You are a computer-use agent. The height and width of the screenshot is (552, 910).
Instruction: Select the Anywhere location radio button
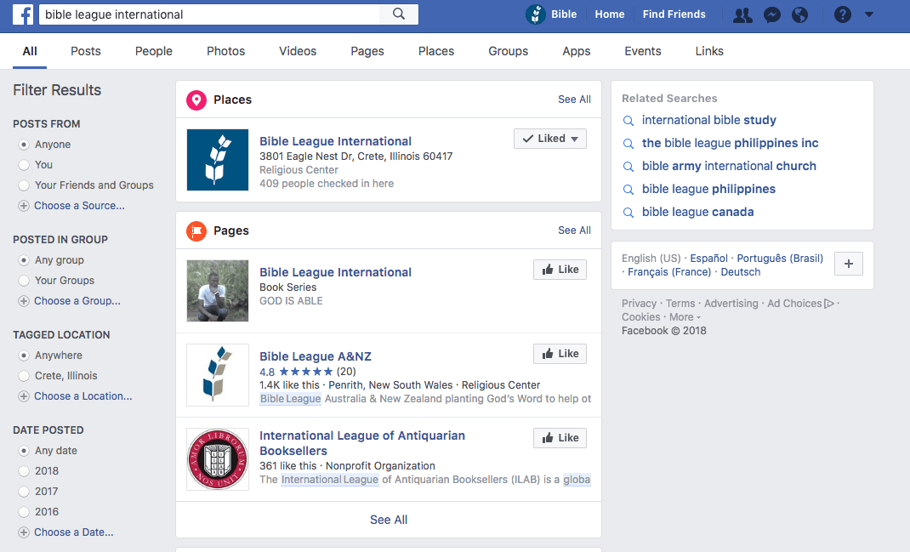(x=24, y=356)
